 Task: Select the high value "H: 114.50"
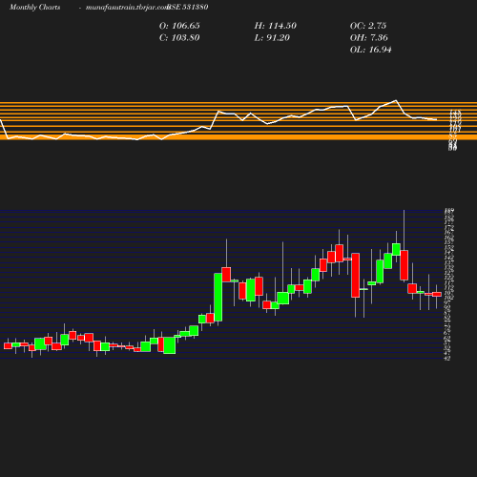point(276,26)
